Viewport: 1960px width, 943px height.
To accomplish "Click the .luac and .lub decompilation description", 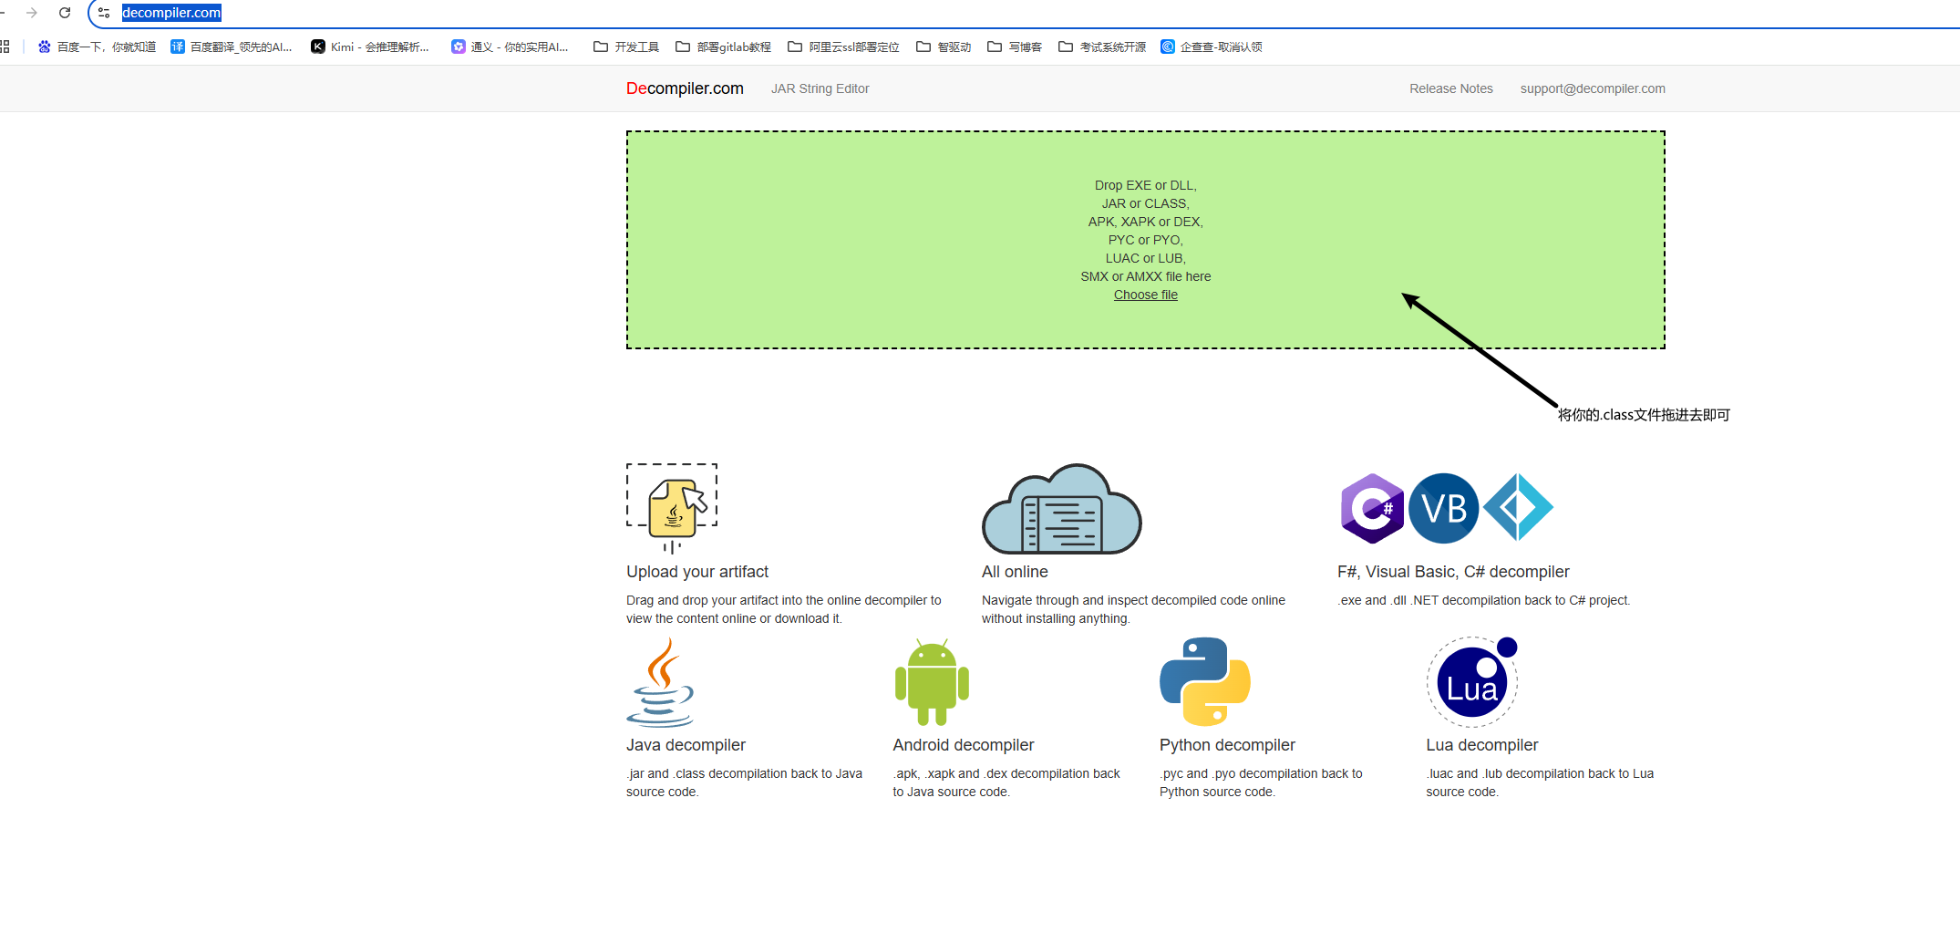I will pos(1540,782).
